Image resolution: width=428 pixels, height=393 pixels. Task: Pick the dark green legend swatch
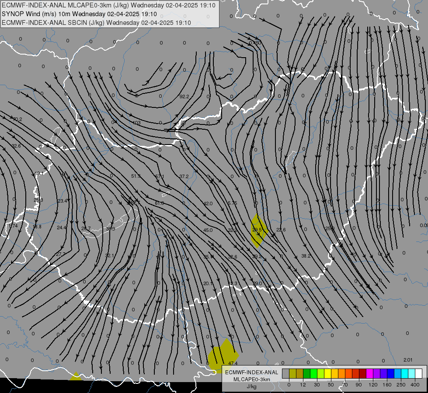pyautogui.click(x=307, y=373)
